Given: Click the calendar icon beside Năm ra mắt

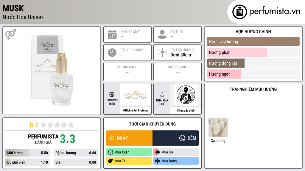Looking at the screenshot, I should (x=112, y=34).
